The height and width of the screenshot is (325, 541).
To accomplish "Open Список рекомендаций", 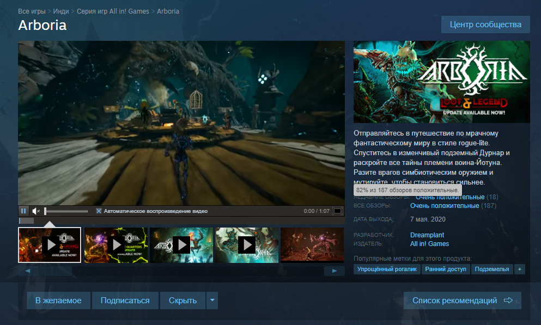I will 463,301.
